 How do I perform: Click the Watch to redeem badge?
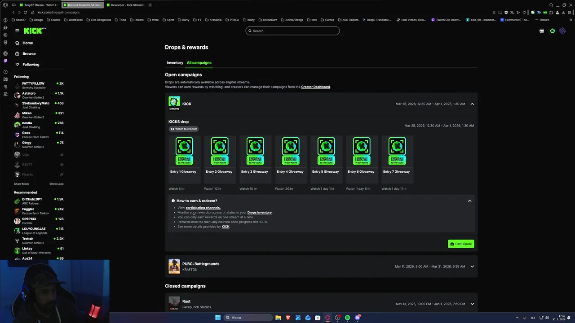[184, 129]
